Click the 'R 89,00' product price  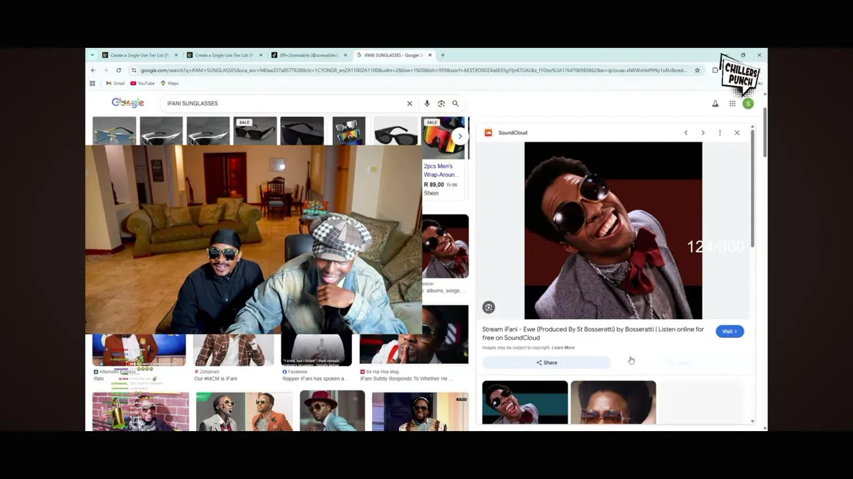pos(434,185)
